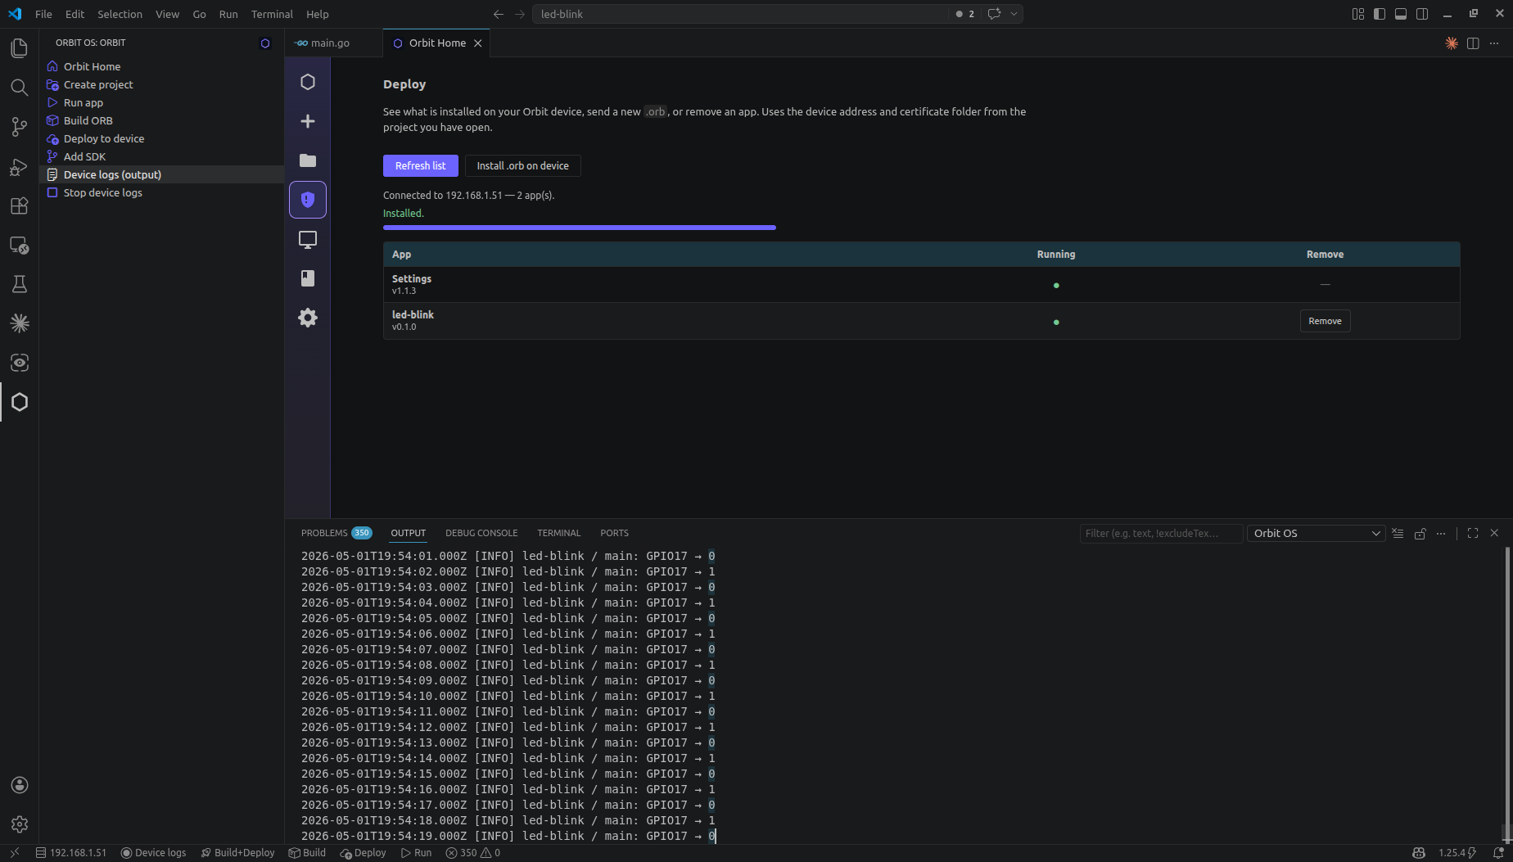
Task: Open the Testing flask view
Action: [19, 284]
